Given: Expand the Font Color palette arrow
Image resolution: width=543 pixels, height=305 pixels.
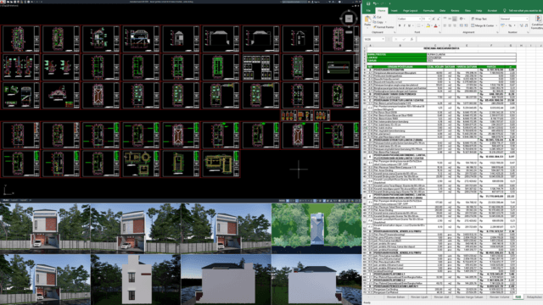Looking at the screenshot, I should tap(439, 25).
